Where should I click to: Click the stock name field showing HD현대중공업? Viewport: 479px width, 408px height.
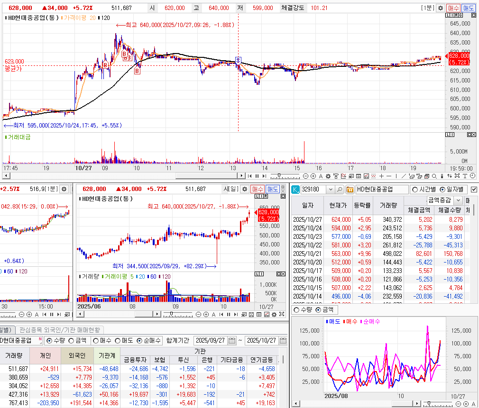coord(382,190)
